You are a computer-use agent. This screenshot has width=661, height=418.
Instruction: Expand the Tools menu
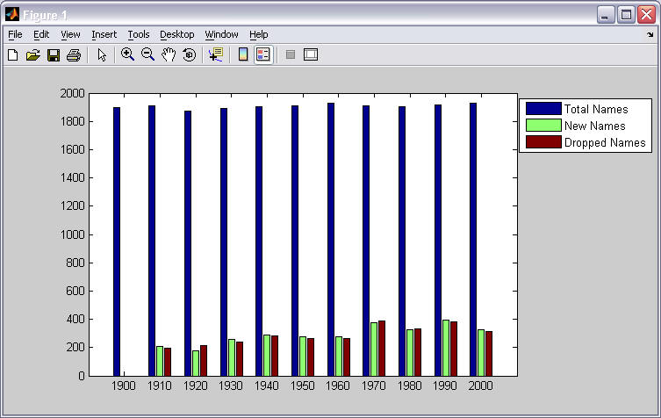(138, 34)
